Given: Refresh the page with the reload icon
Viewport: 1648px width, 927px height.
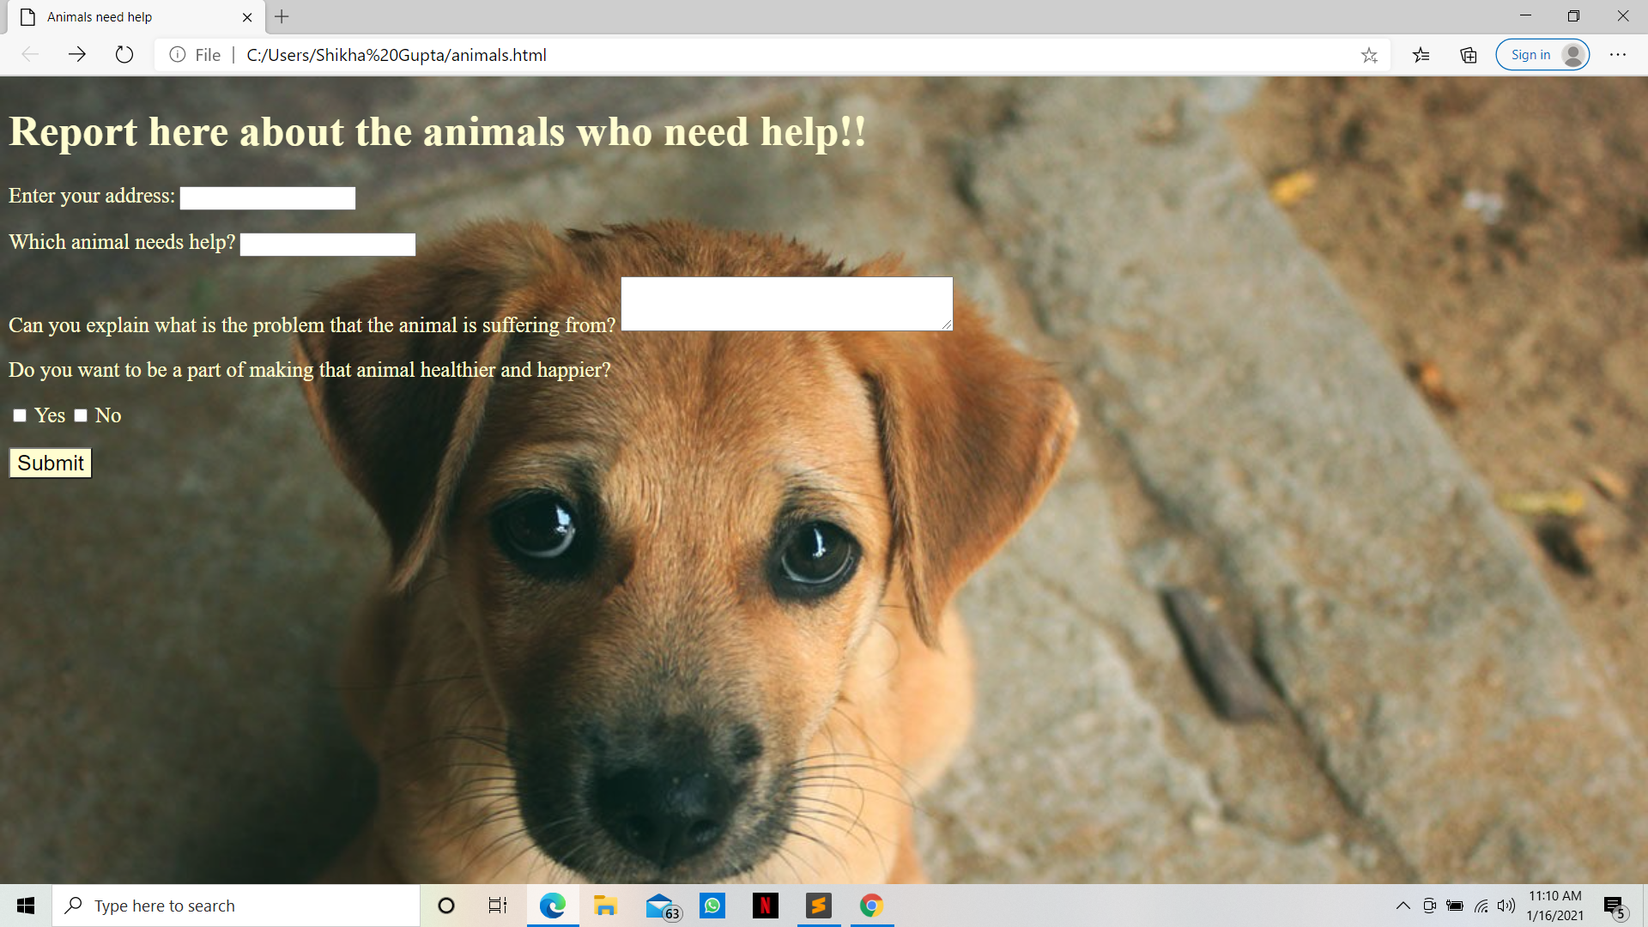Looking at the screenshot, I should click(124, 55).
